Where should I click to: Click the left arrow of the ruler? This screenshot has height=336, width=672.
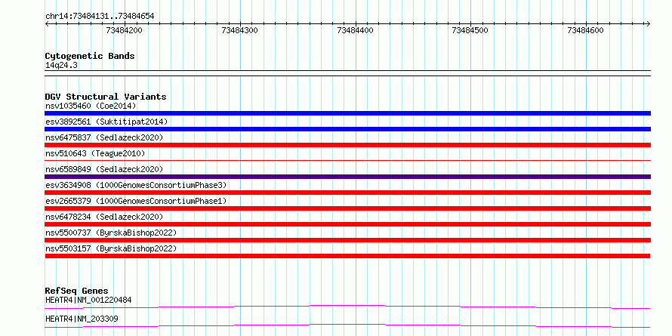tap(47, 24)
